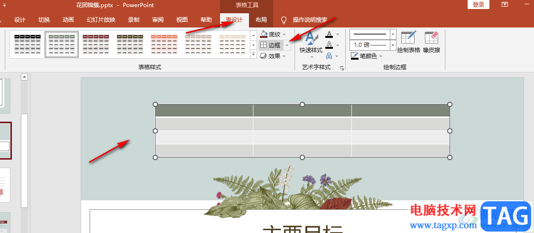
Task: Apply the gray-green header table style
Action: coord(62,44)
